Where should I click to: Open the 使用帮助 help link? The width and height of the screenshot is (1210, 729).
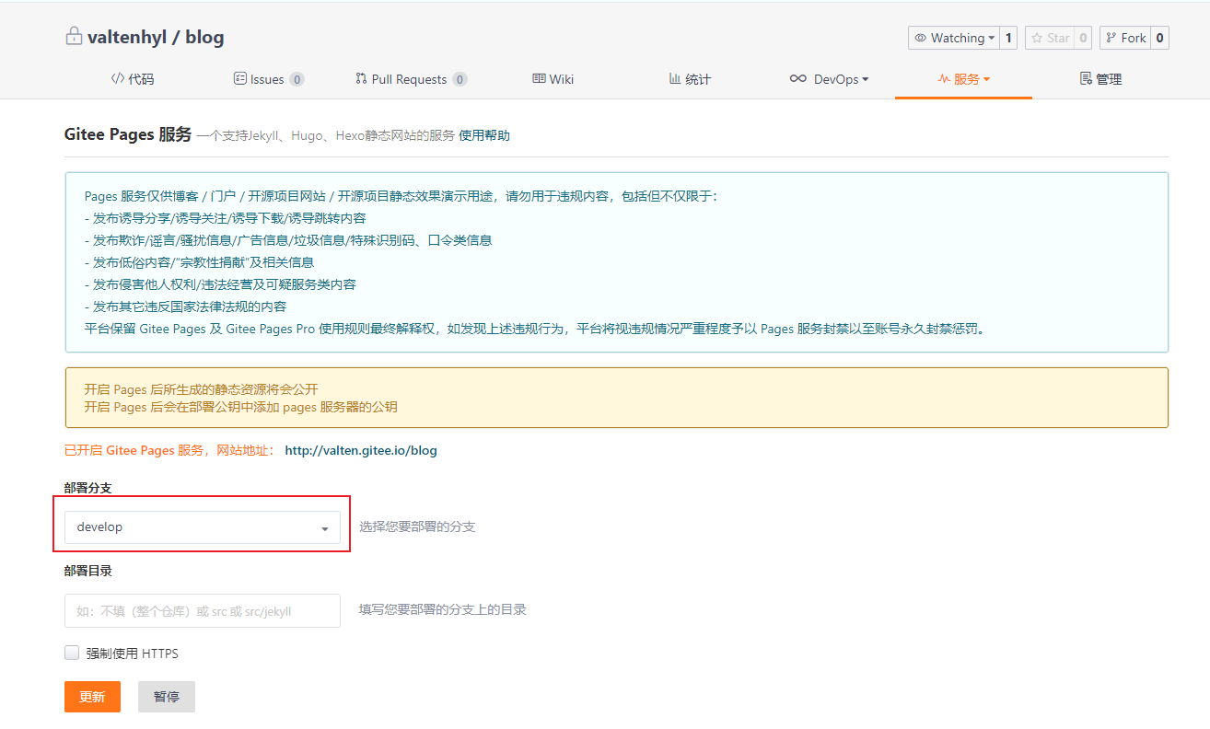pyautogui.click(x=484, y=135)
